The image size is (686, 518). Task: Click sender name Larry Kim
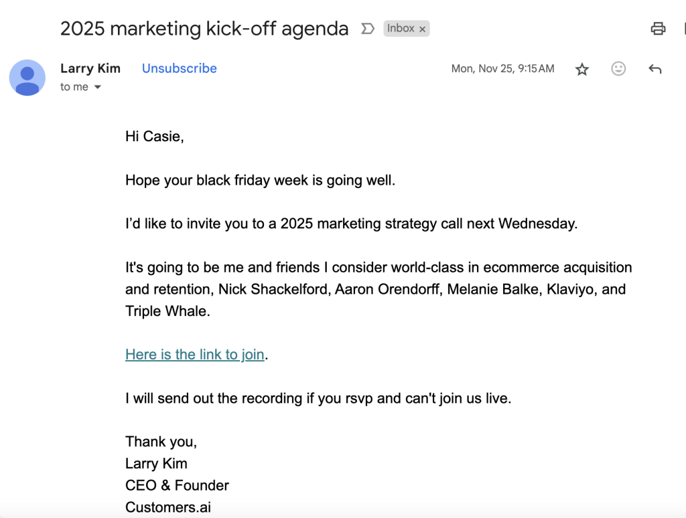pos(90,69)
